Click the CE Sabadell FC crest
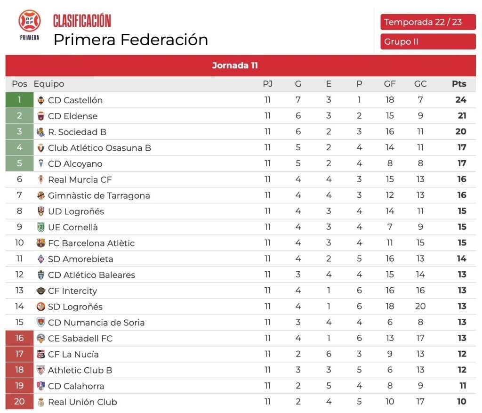 click(41, 339)
